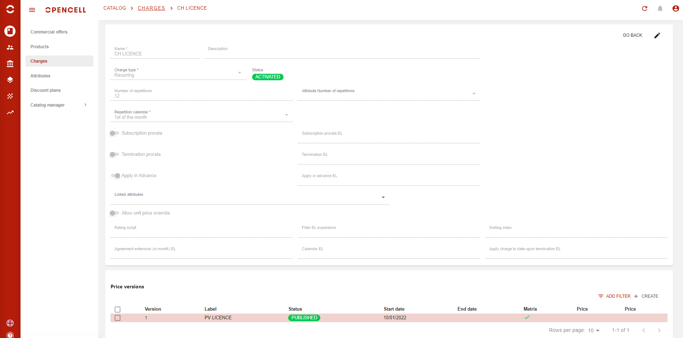This screenshot has height=338, width=683.
Task: Check the PV LICENCE row checkbox
Action: click(x=117, y=318)
